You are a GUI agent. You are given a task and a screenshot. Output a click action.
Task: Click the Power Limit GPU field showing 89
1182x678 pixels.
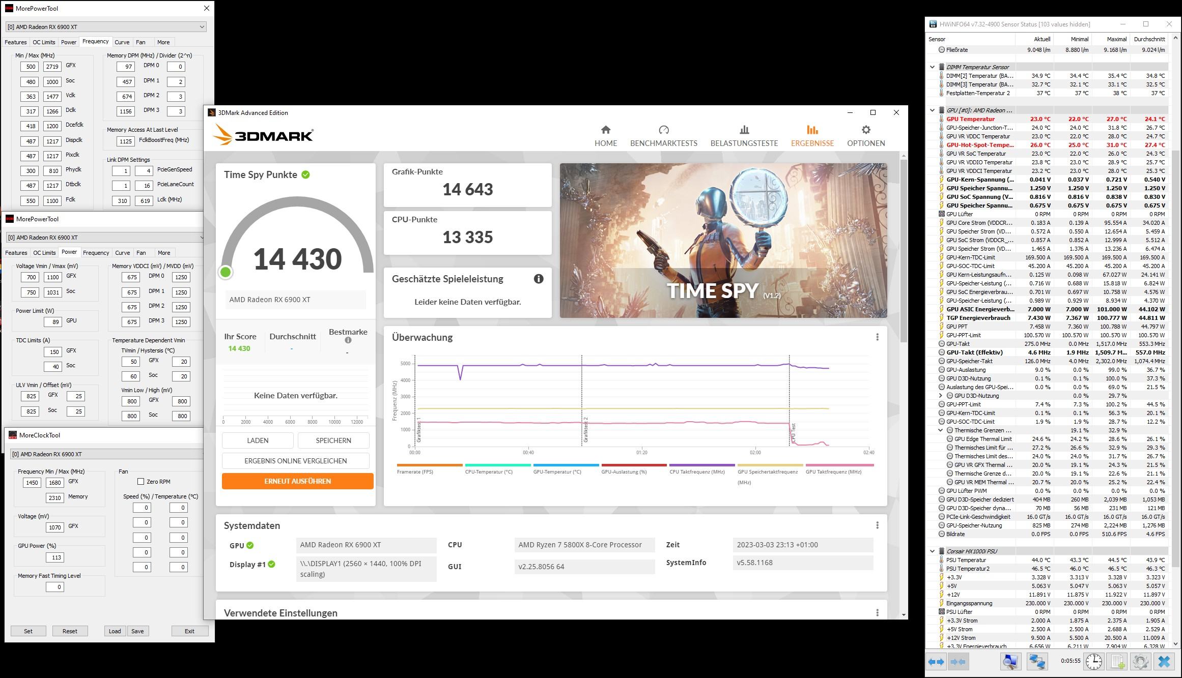click(x=52, y=322)
